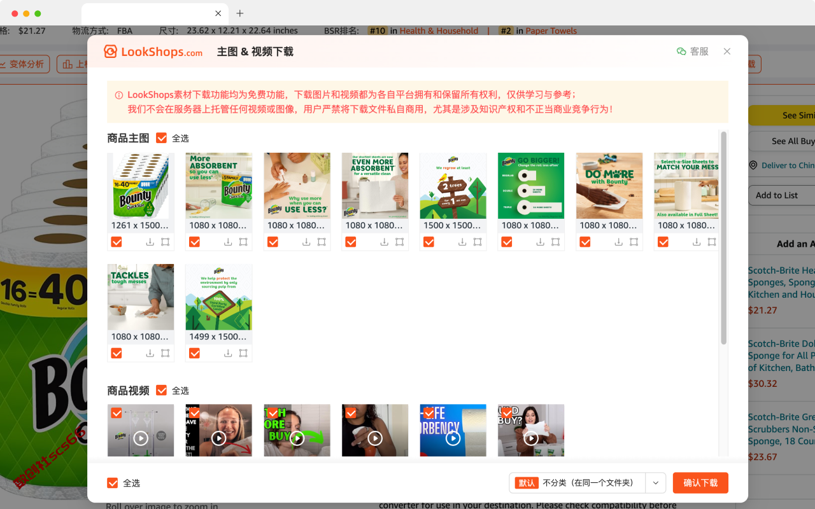Viewport: 815px width, 509px height.
Task: Toggle the bottom 全选 checkbox in footer
Action: (113, 484)
